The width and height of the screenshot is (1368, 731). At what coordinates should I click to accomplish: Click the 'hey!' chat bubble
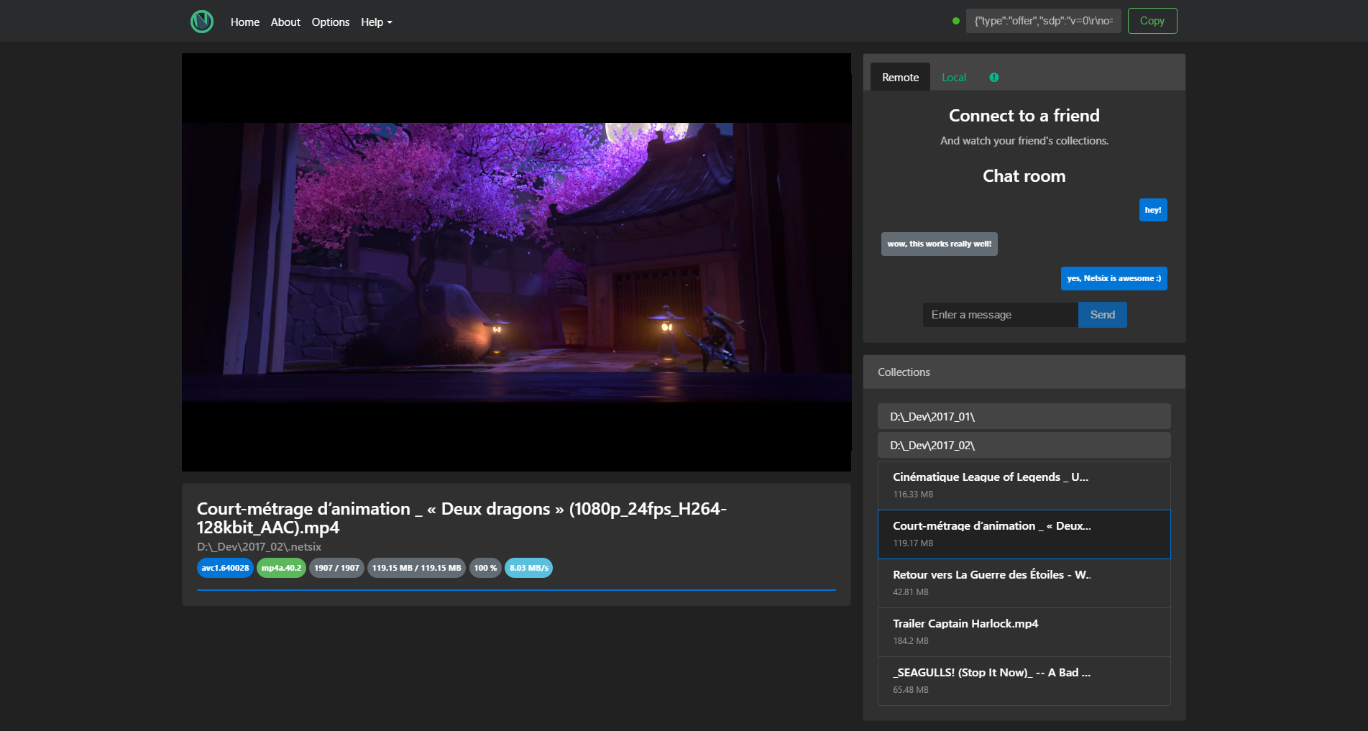1153,210
